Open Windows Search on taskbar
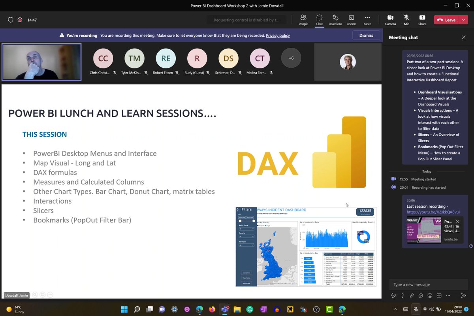 (137, 309)
